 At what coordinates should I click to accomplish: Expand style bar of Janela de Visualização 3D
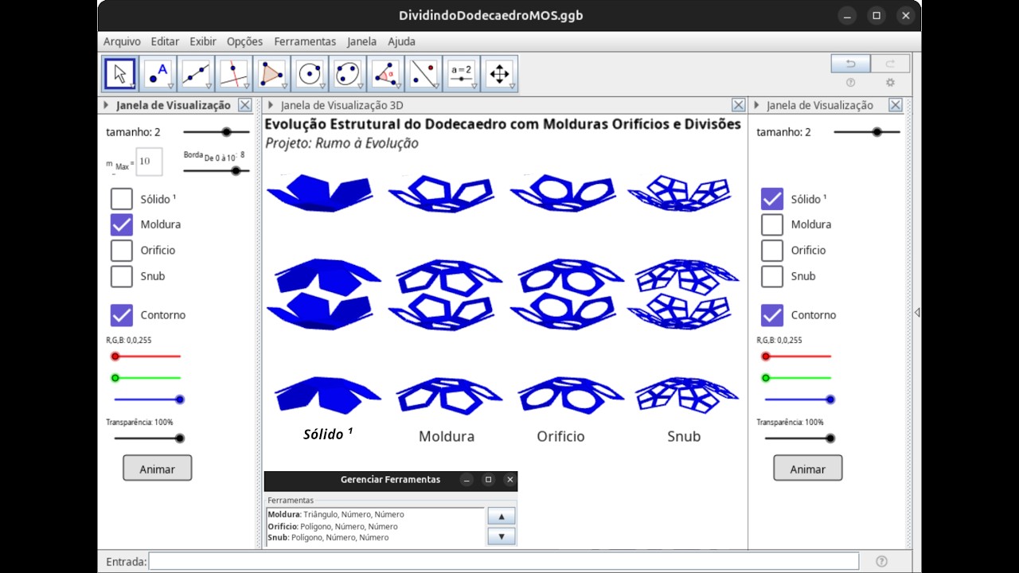[271, 105]
